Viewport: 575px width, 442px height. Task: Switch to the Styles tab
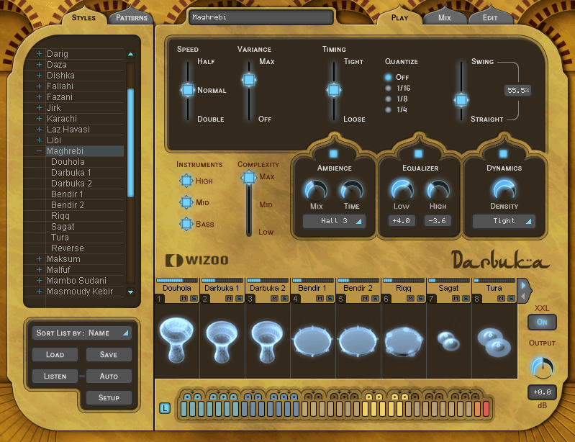(83, 17)
